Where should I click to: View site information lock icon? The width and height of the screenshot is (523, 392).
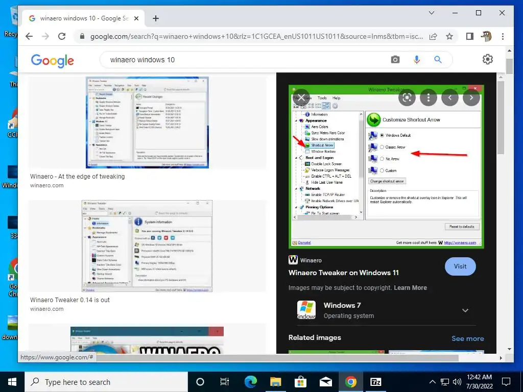coord(82,36)
